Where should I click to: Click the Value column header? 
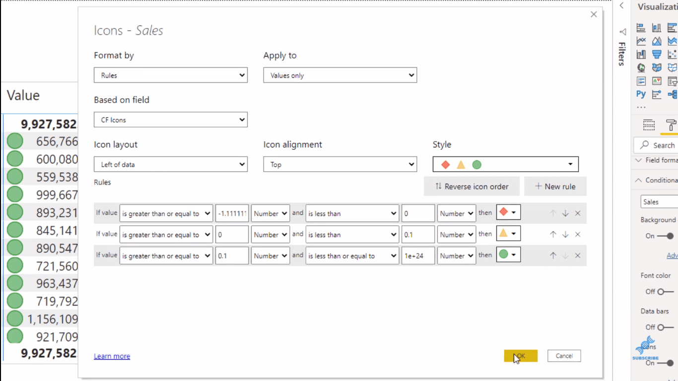tap(23, 95)
